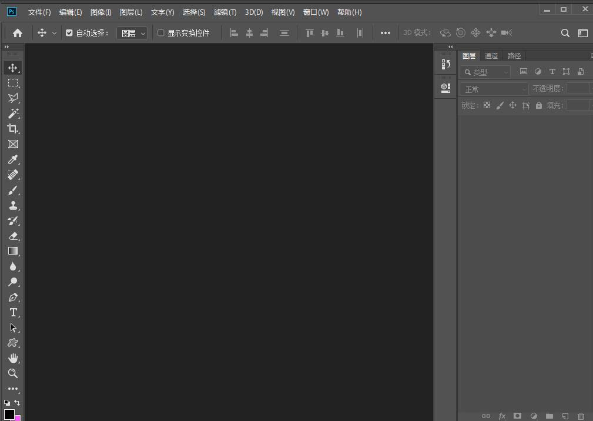Screen dimensions: 593x421
Task: Select the Magic Wand tool
Action: coord(13,113)
